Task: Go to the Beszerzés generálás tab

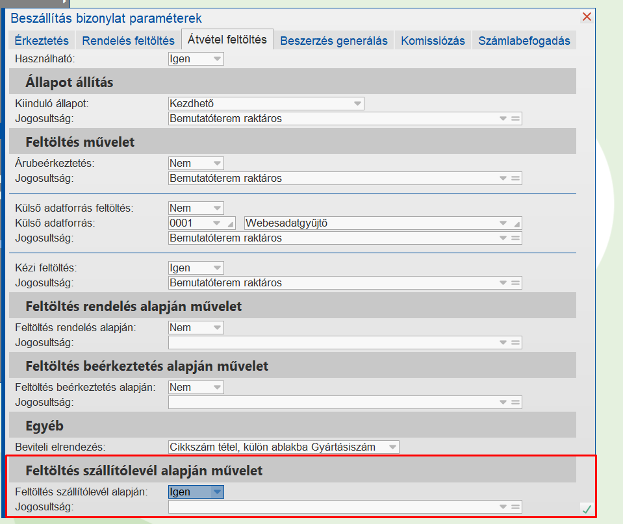Action: pos(334,40)
